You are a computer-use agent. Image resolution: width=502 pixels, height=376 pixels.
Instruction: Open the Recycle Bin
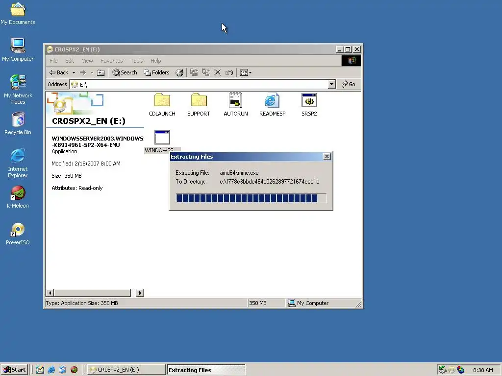coord(18,123)
